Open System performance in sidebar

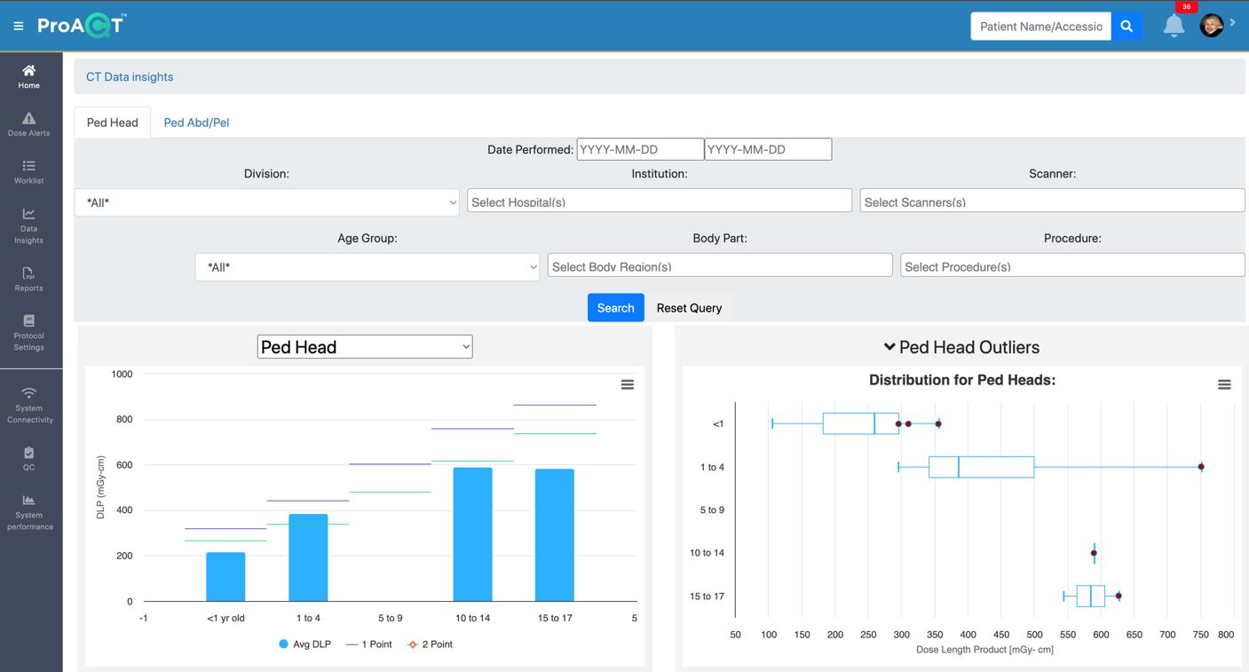point(28,512)
